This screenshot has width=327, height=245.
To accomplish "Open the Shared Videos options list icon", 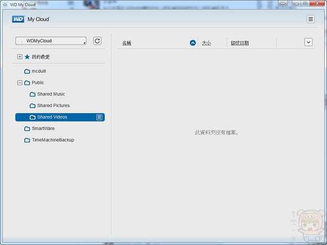I will [99, 117].
